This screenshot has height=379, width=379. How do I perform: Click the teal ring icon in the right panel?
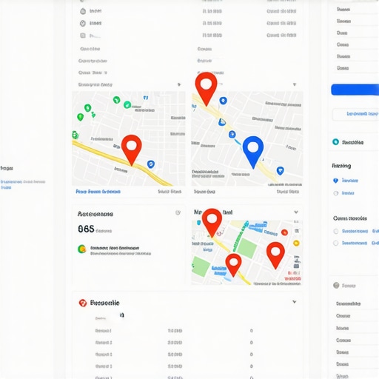click(335, 141)
